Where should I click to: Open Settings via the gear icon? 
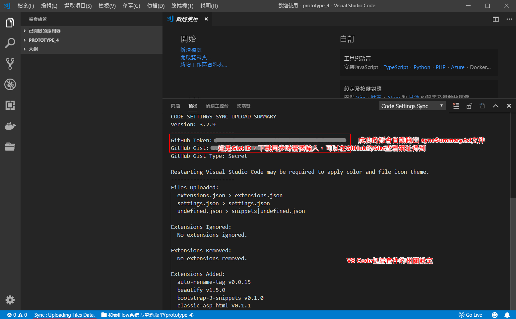point(10,299)
